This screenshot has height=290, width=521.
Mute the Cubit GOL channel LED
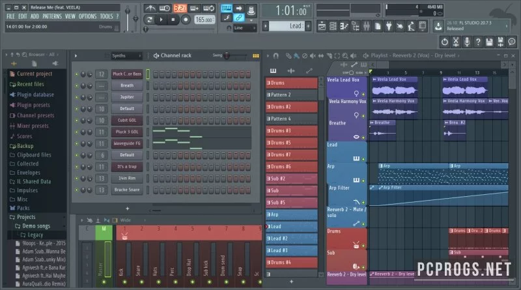click(x=77, y=121)
